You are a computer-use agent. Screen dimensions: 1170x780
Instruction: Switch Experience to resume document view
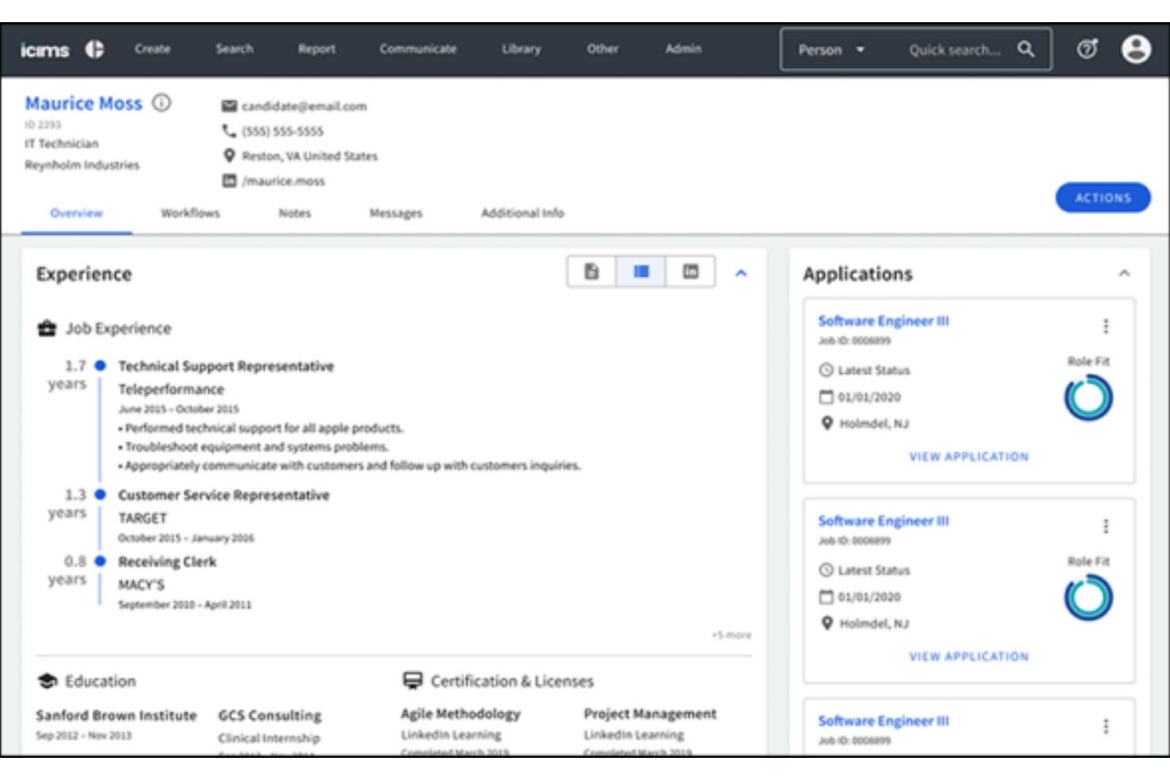point(591,272)
